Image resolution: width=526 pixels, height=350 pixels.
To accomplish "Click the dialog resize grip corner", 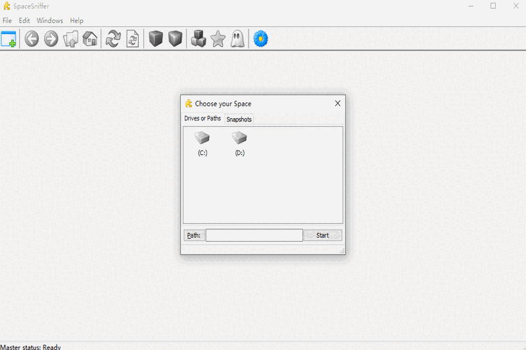I will [x=342, y=251].
